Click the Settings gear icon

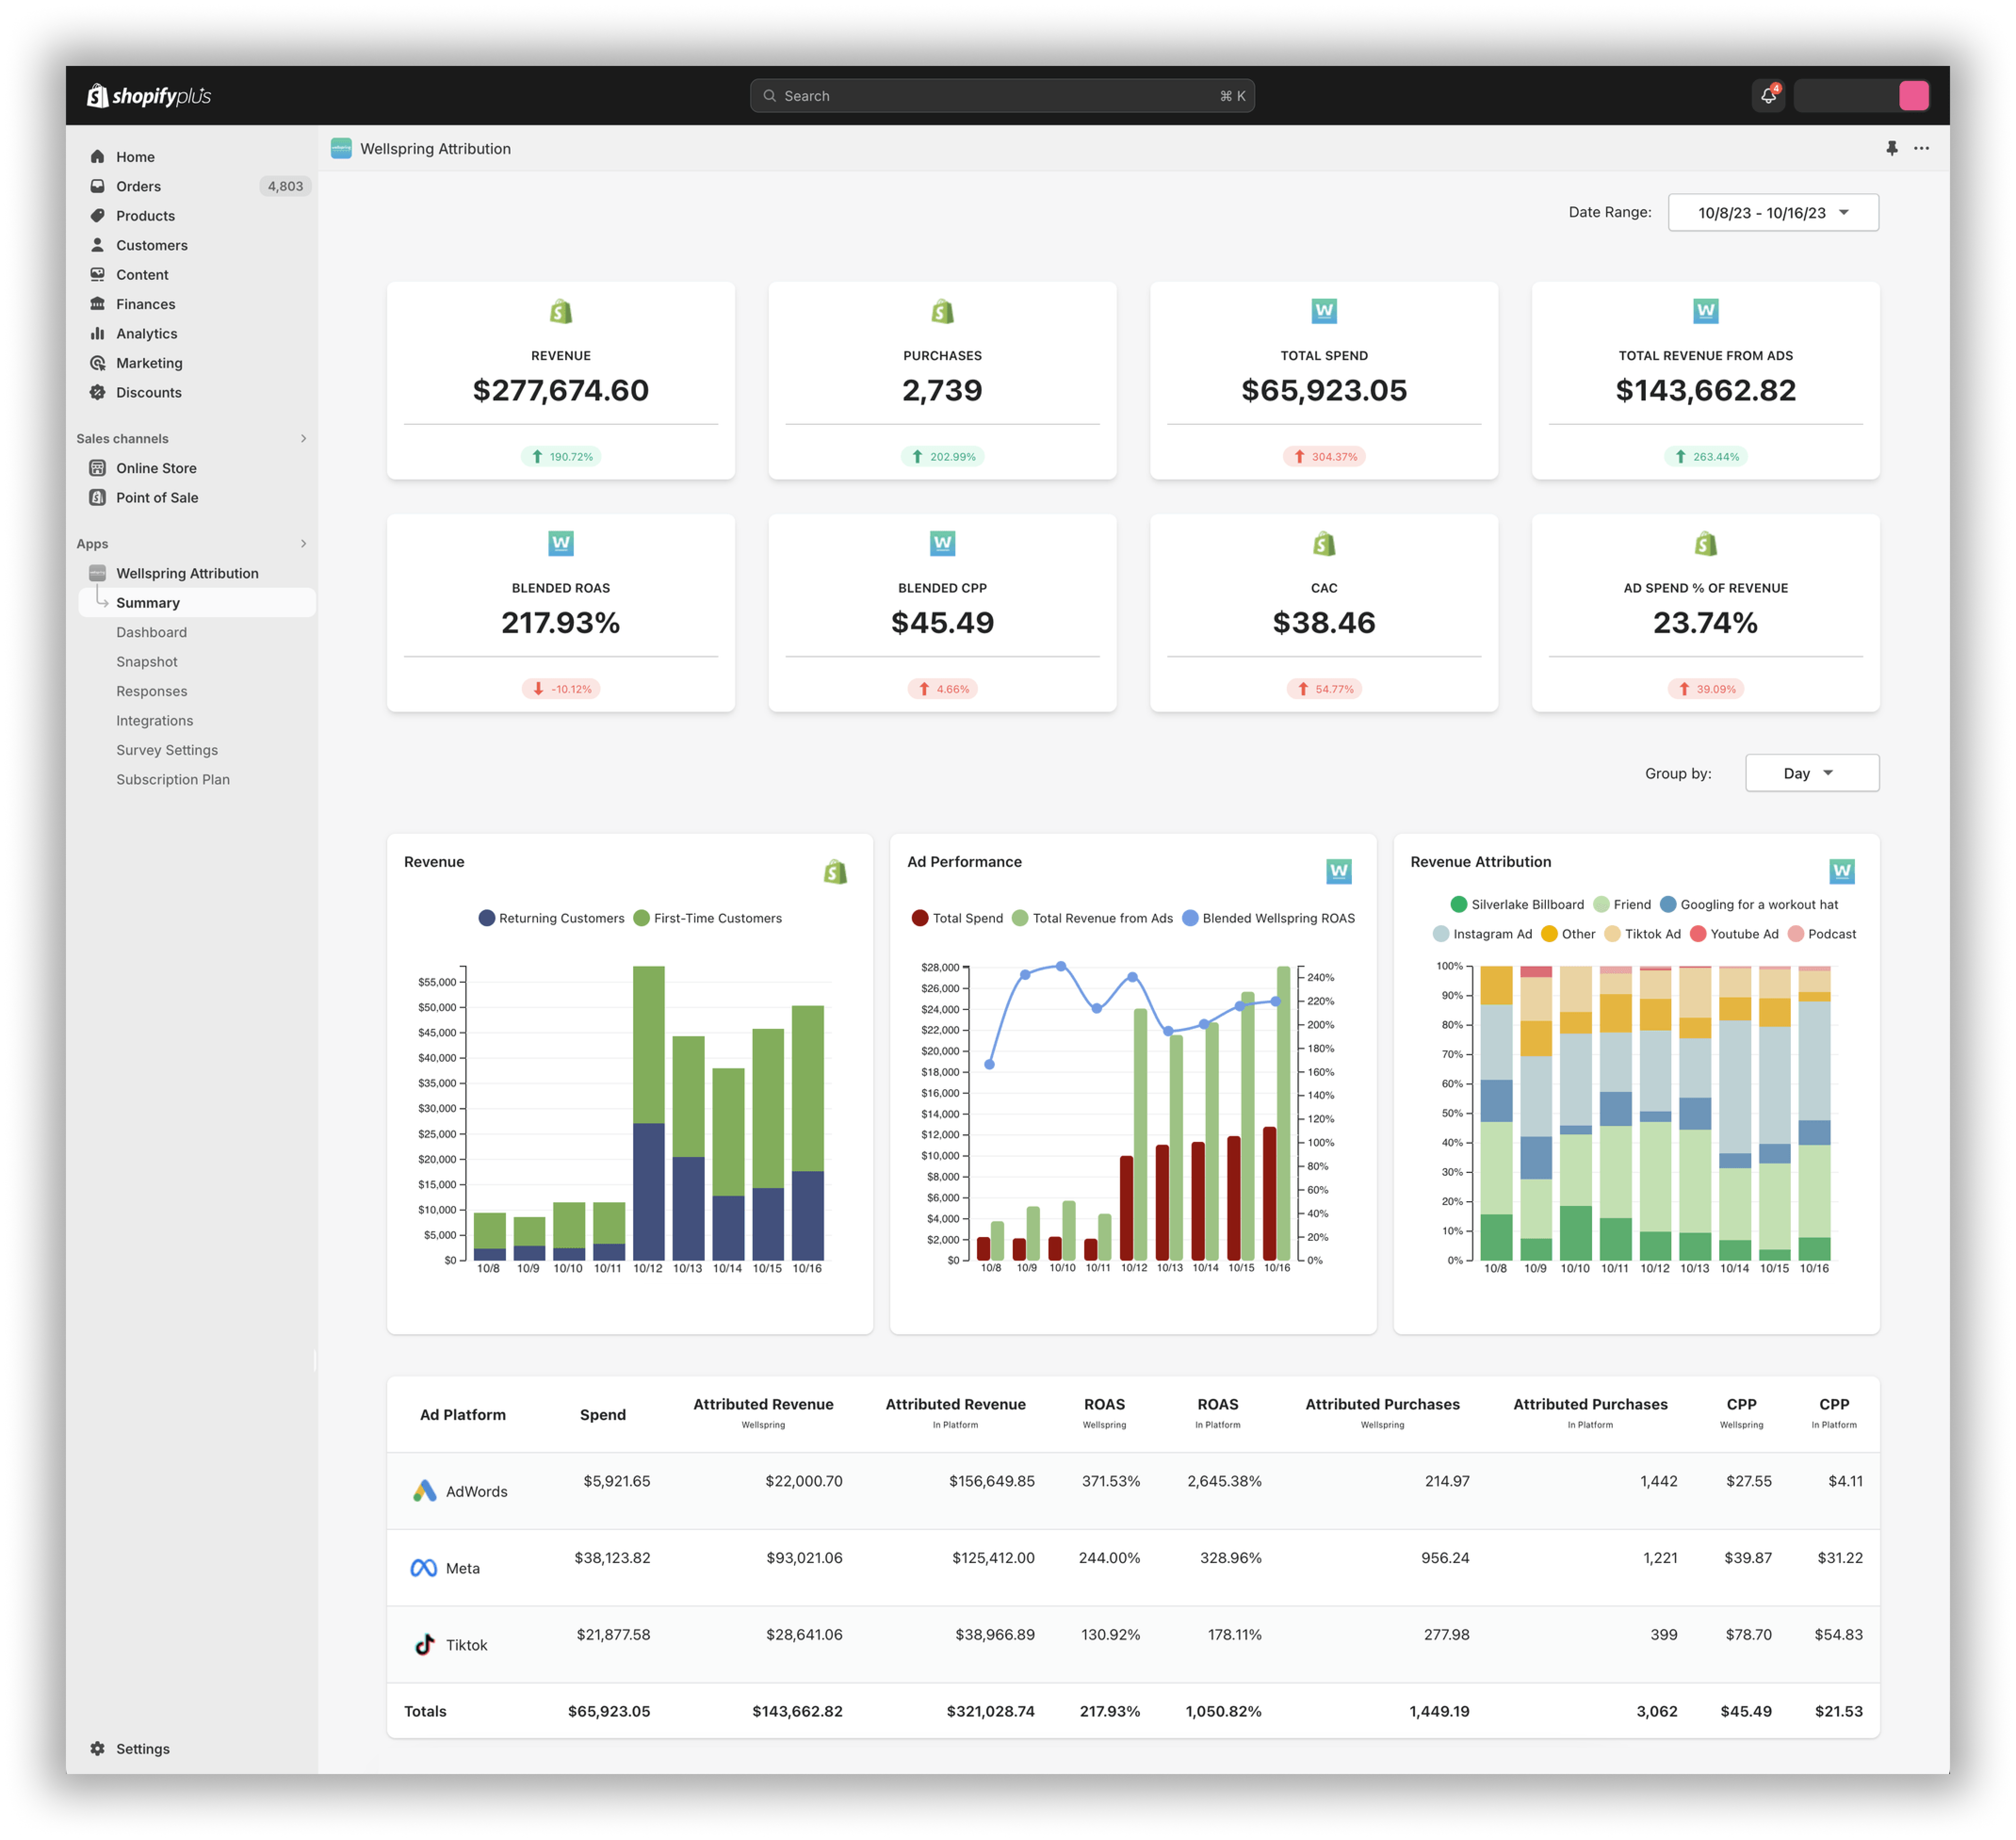97,1748
